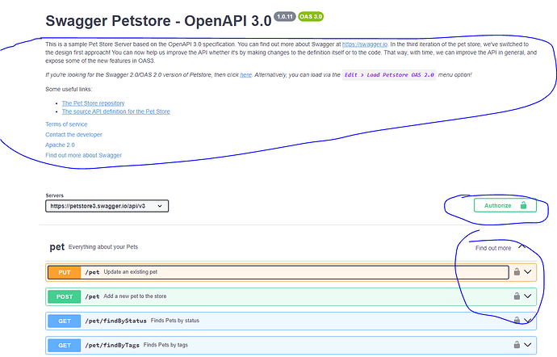Click 'Update an existing pet' summary
Image resolution: width=557 pixels, height=357 pixels.
130,272
